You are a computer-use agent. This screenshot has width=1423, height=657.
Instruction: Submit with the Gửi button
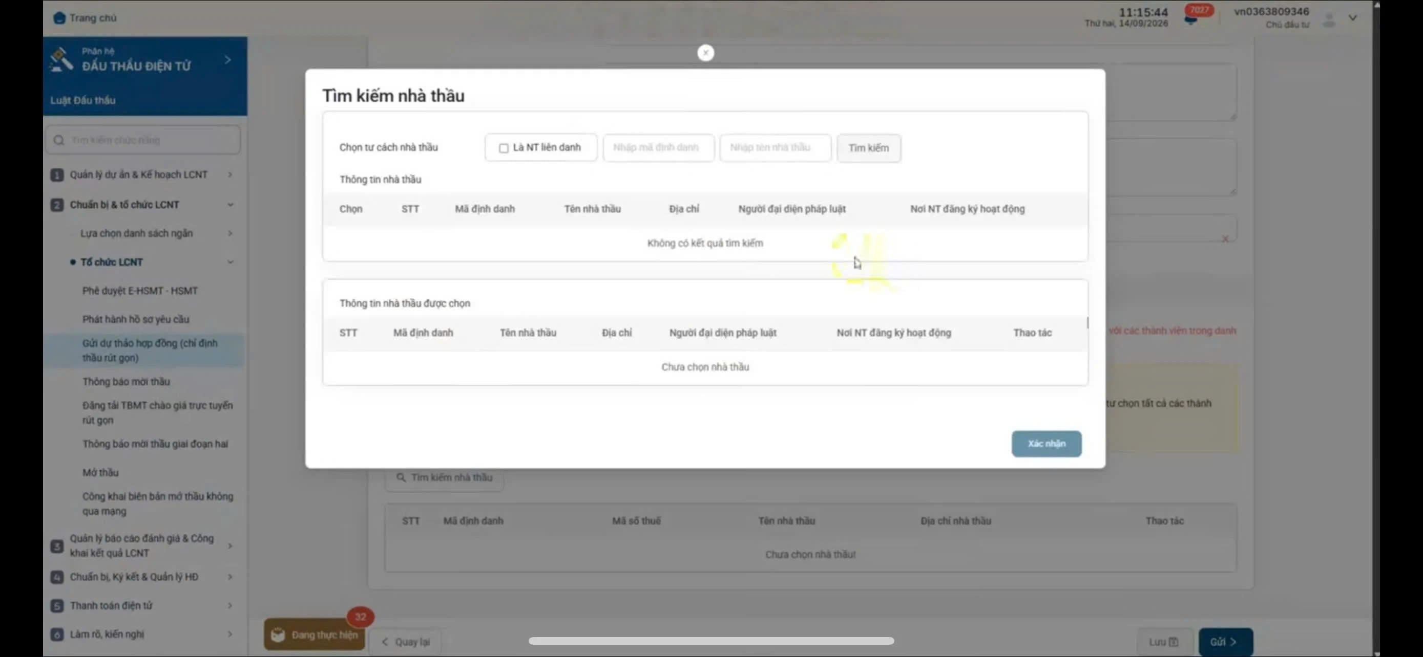(1225, 642)
